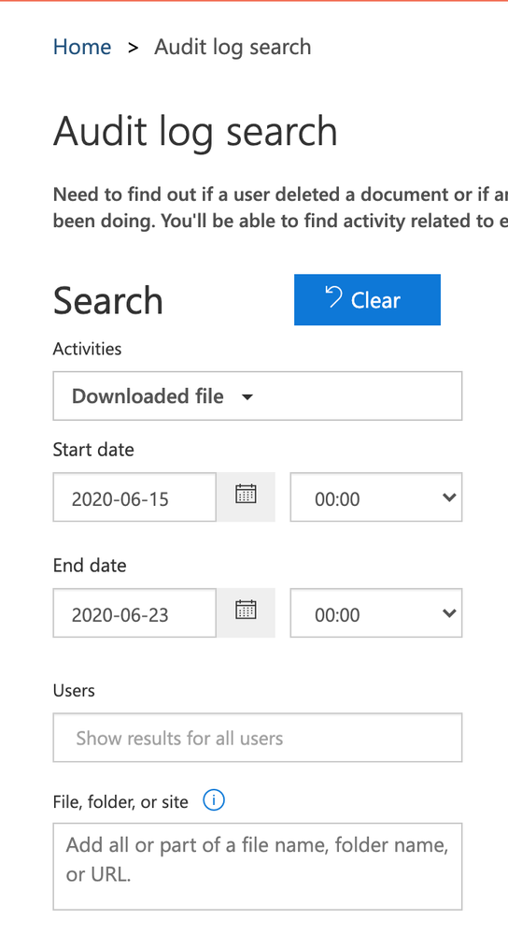Select the File, folder, or site label
The image size is (508, 934).
(120, 802)
